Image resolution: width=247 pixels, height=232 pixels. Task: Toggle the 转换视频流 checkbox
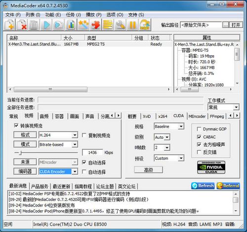click(x=16, y=126)
